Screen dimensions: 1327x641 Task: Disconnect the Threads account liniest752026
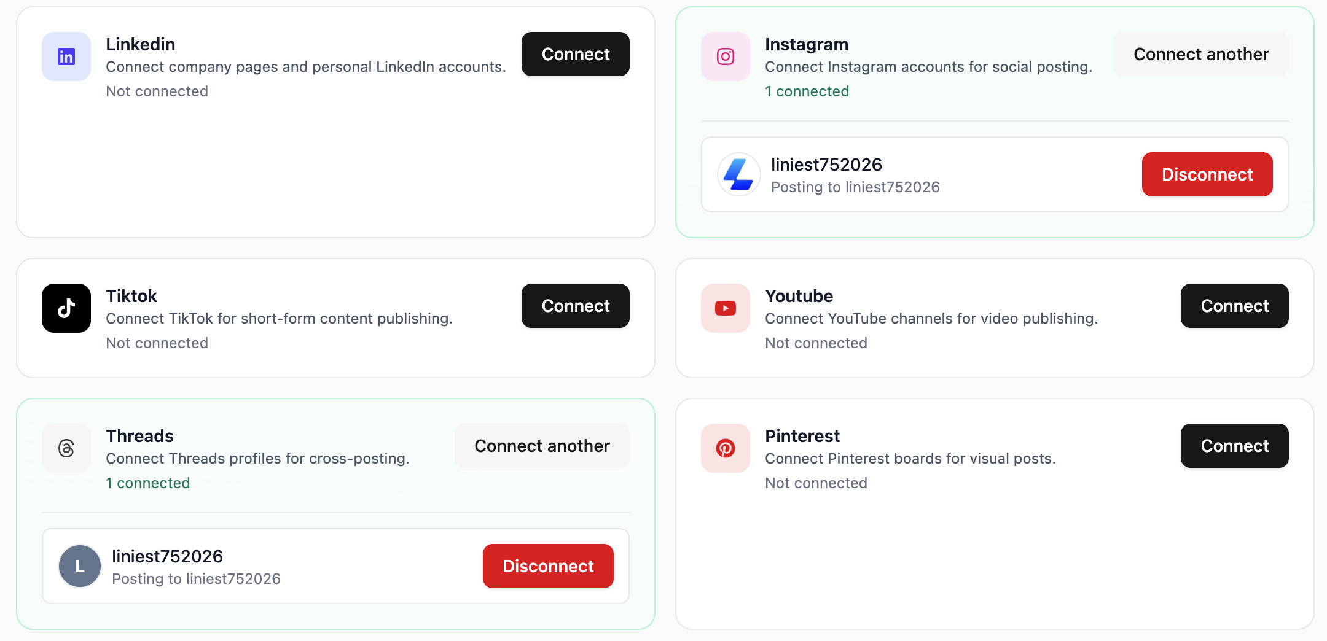coord(548,566)
